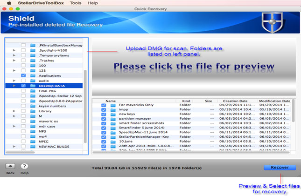Click the keysn numbers folder icon
The width and height of the screenshot is (301, 196).
(x=33, y=106)
